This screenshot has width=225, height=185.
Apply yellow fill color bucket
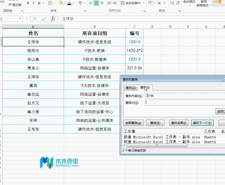[x=61, y=3]
